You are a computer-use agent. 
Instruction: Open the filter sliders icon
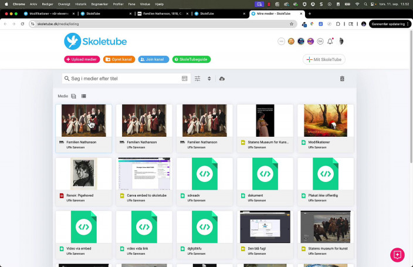point(198,79)
